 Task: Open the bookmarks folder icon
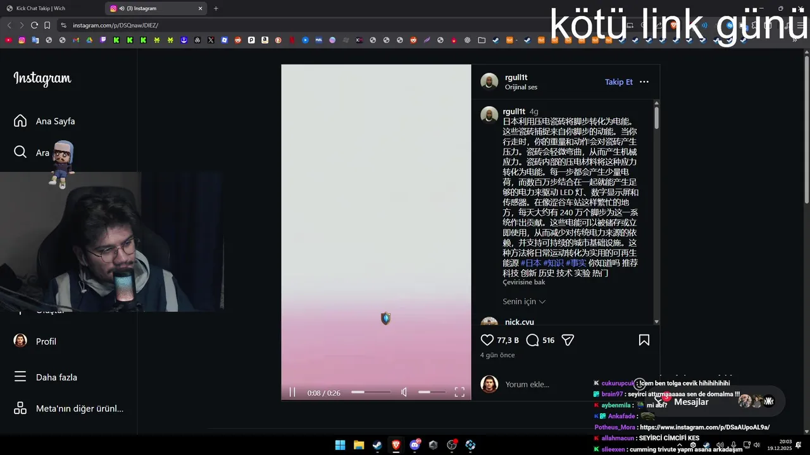coord(482,40)
